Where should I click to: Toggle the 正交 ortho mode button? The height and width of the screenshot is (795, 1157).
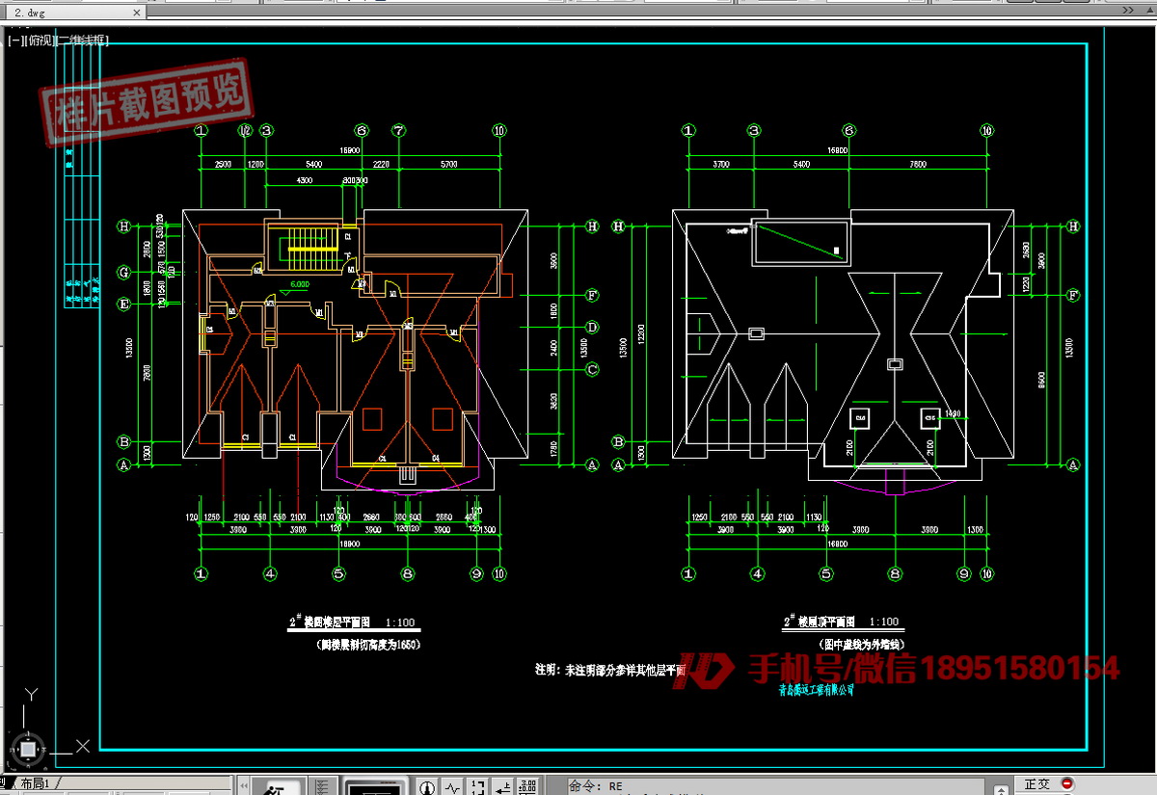pyautogui.click(x=1036, y=784)
